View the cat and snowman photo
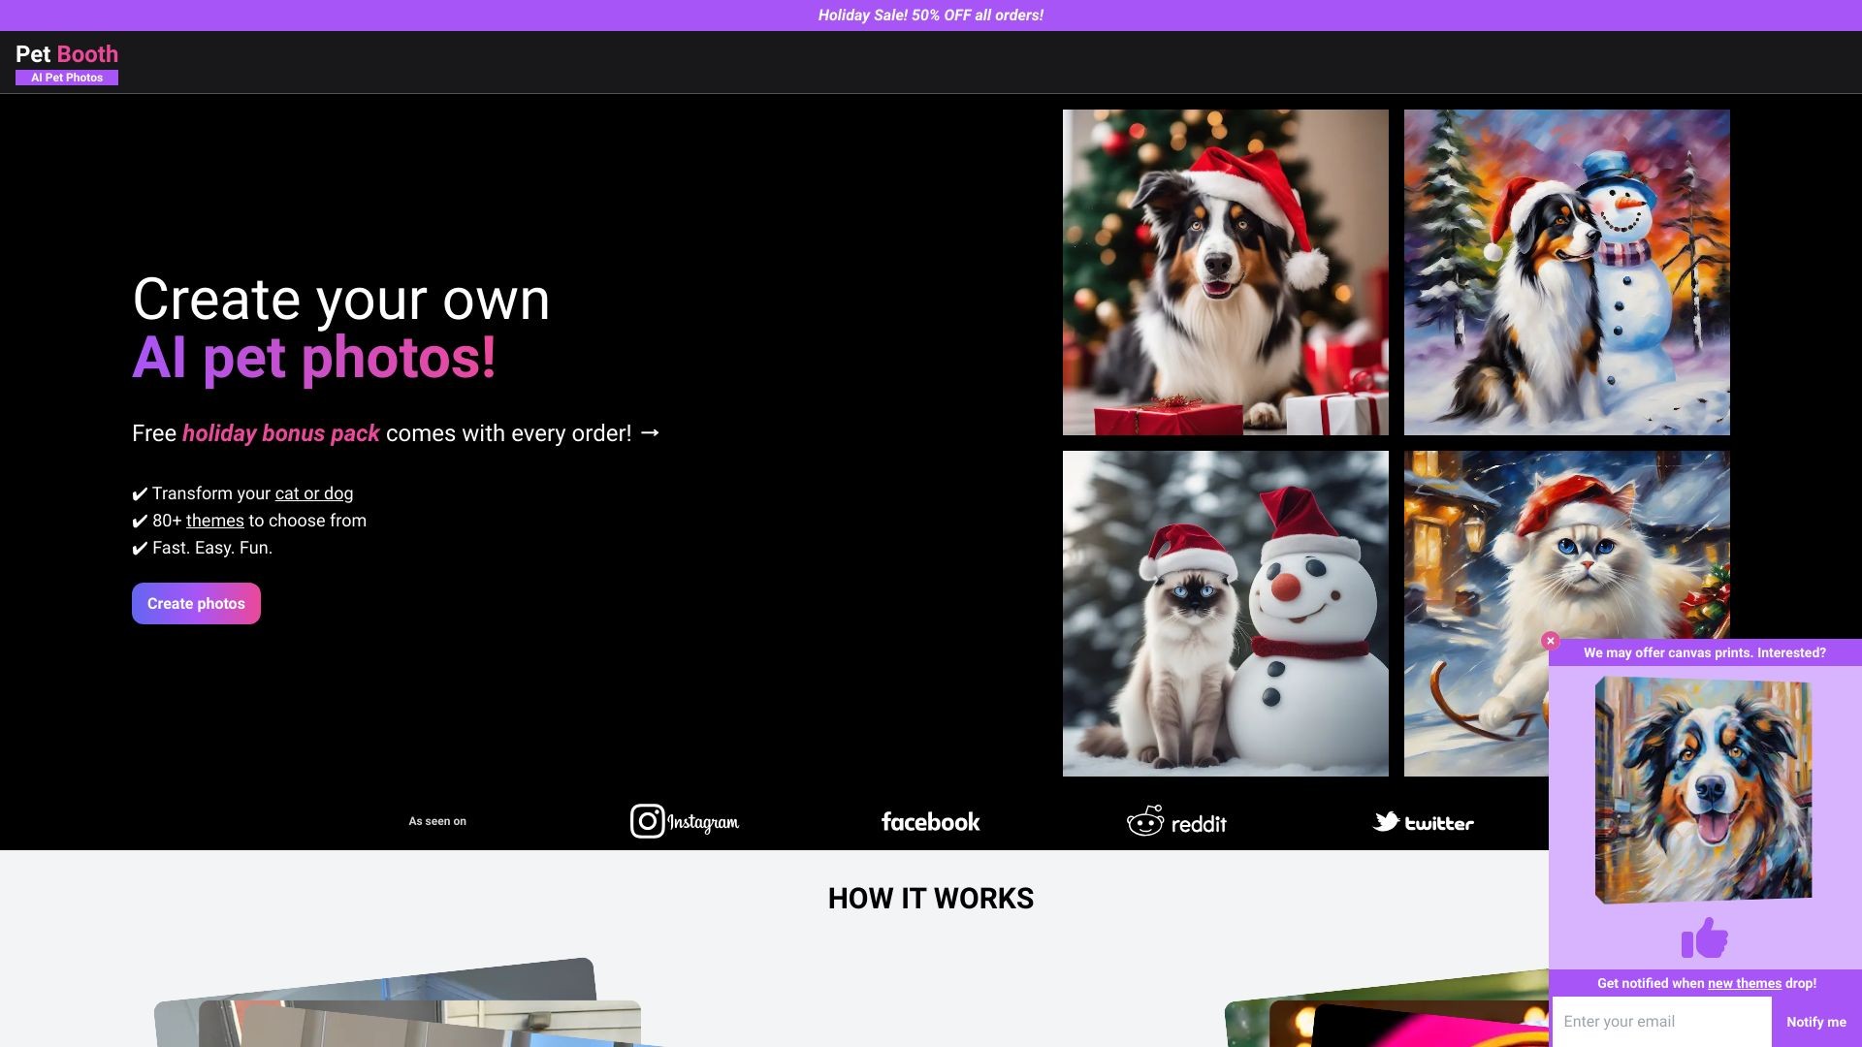The width and height of the screenshot is (1862, 1047). pyautogui.click(x=1225, y=613)
